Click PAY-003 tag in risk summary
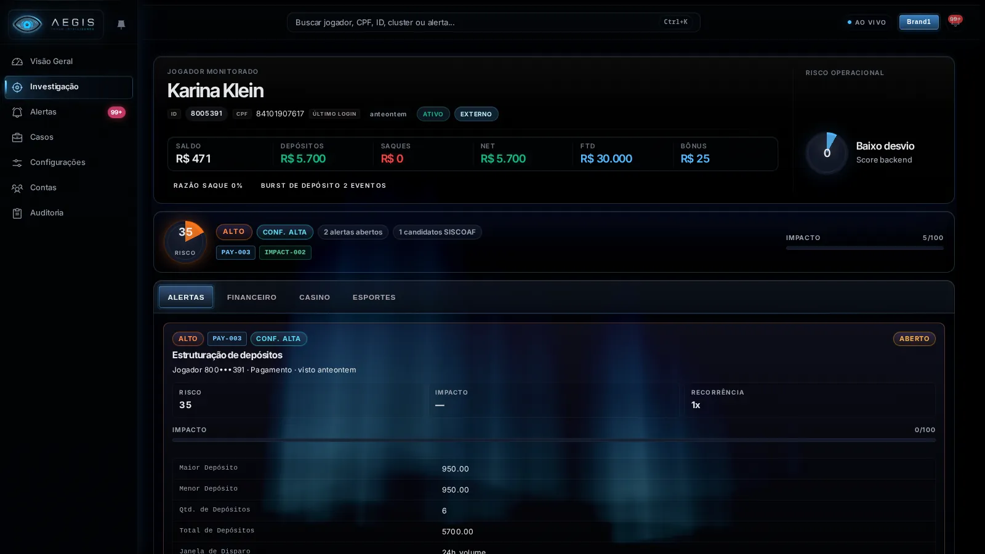Viewport: 985px width, 554px height. tap(236, 252)
